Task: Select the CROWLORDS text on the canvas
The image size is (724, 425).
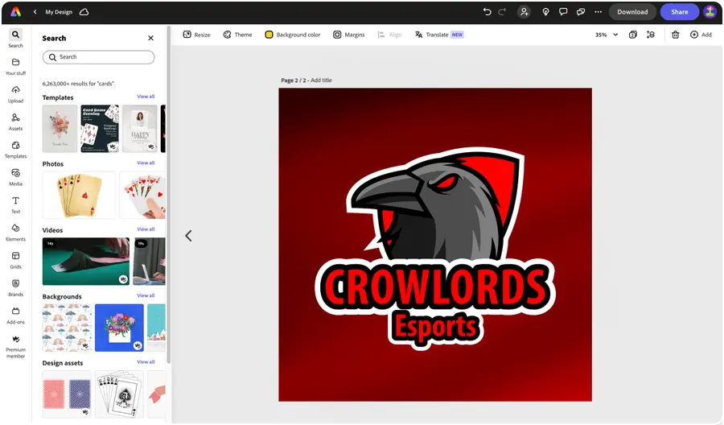Action: 435,287
